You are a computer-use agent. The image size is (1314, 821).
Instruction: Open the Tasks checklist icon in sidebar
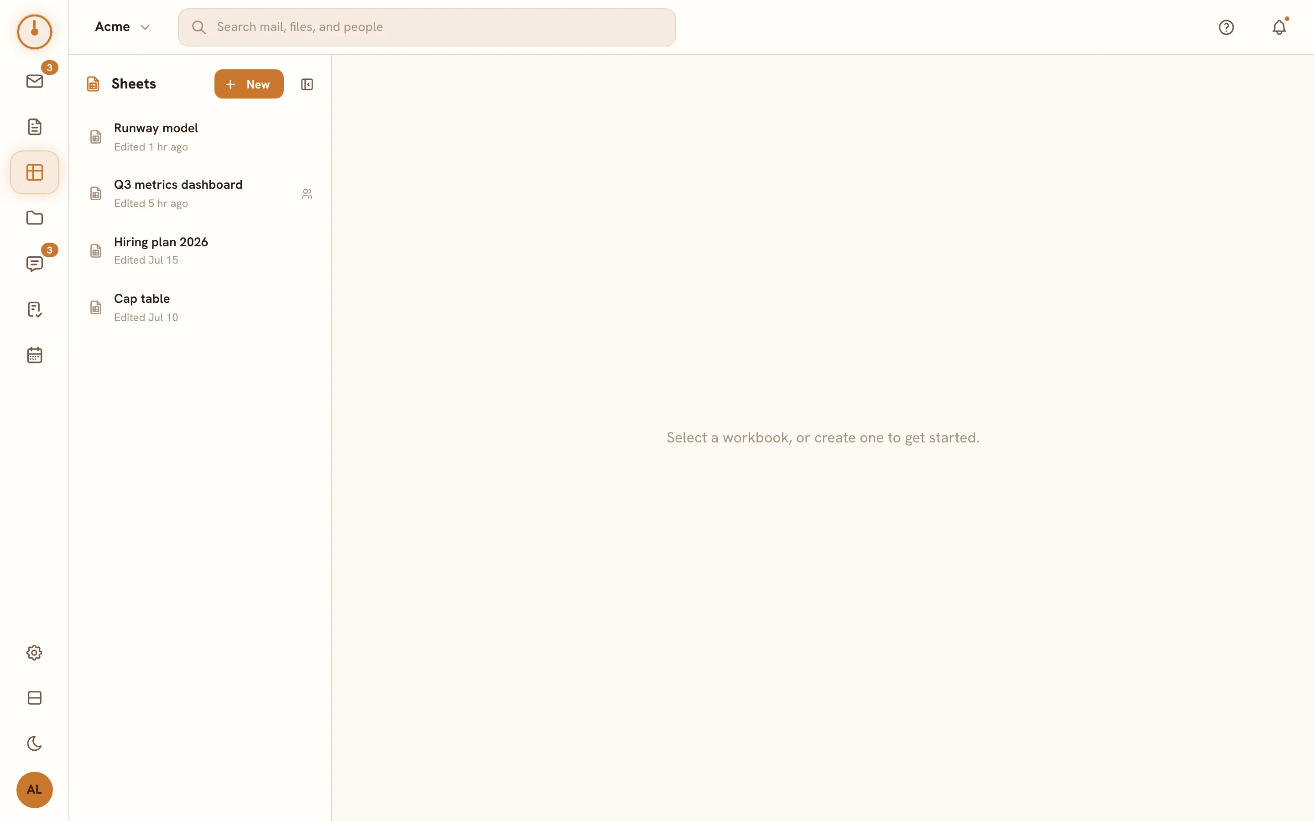34,310
